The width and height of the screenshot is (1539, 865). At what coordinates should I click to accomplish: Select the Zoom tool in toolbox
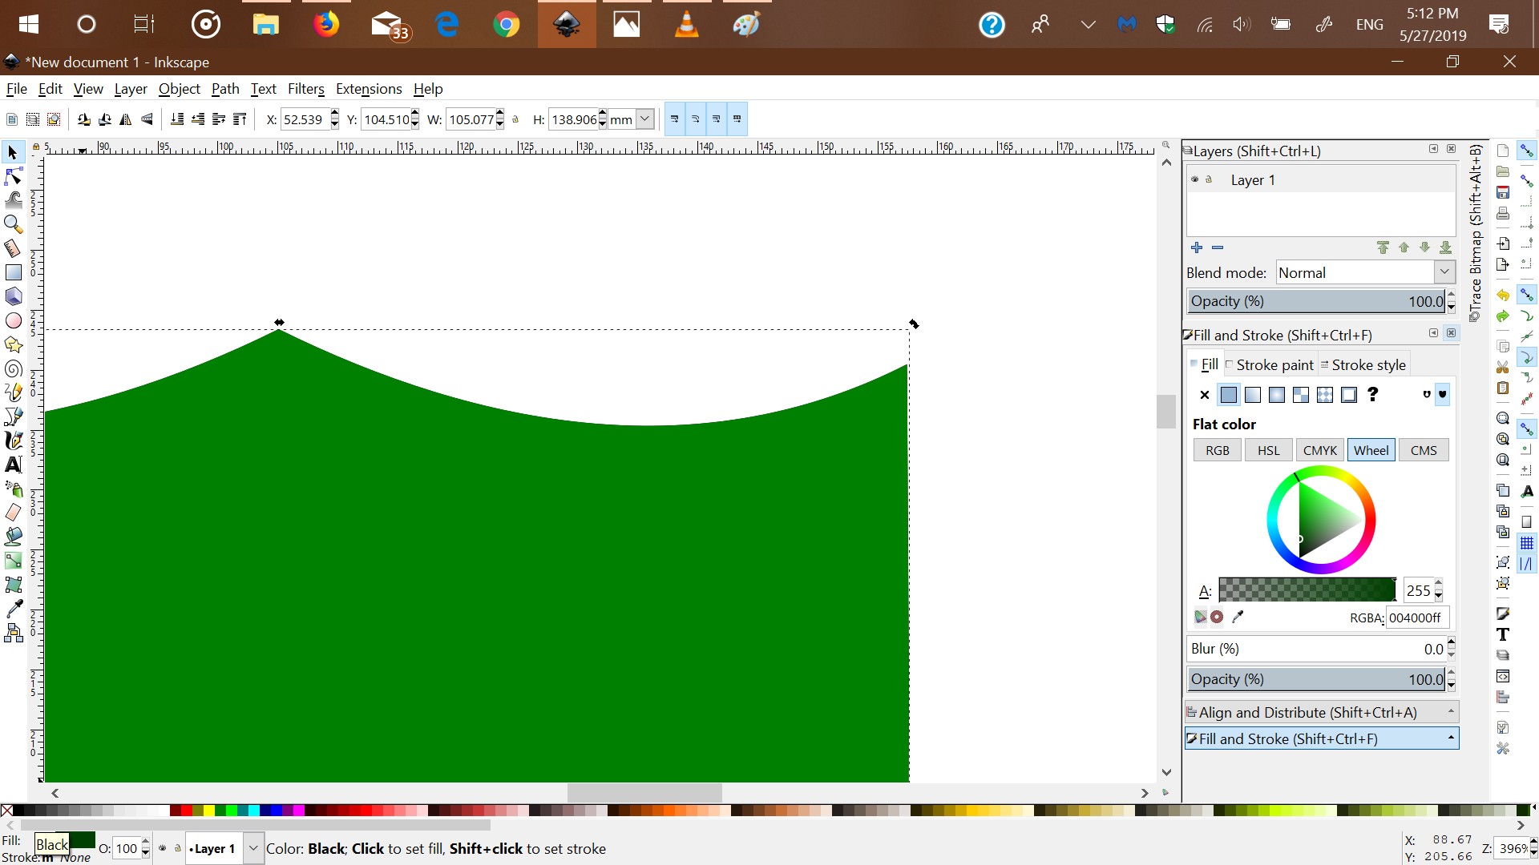point(14,224)
